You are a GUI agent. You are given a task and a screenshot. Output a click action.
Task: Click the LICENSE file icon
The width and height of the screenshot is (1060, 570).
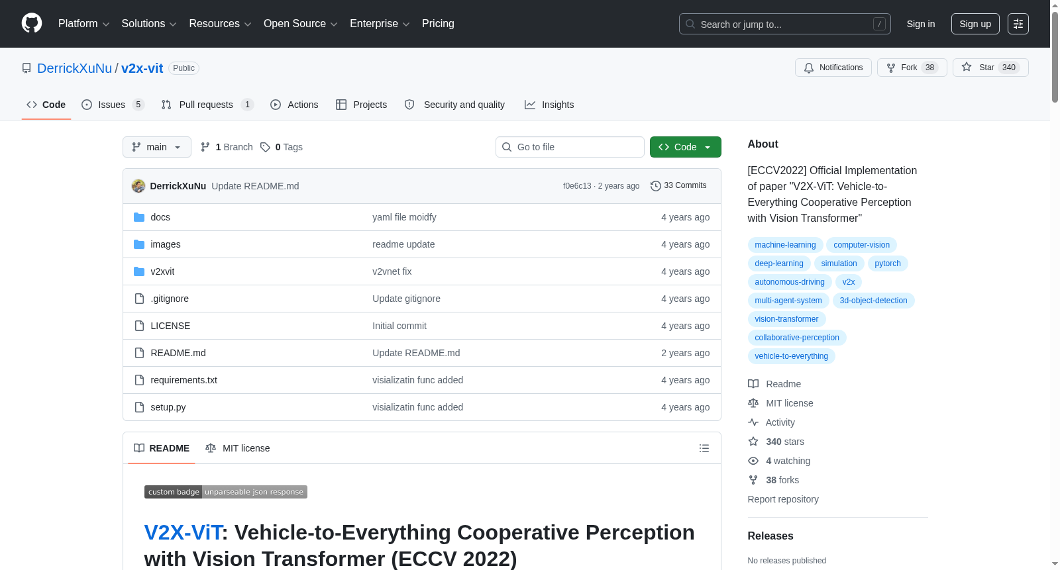point(139,326)
